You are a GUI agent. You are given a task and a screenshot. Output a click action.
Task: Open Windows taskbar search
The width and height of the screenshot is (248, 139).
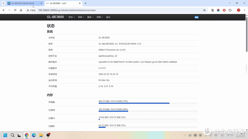coord(12,135)
